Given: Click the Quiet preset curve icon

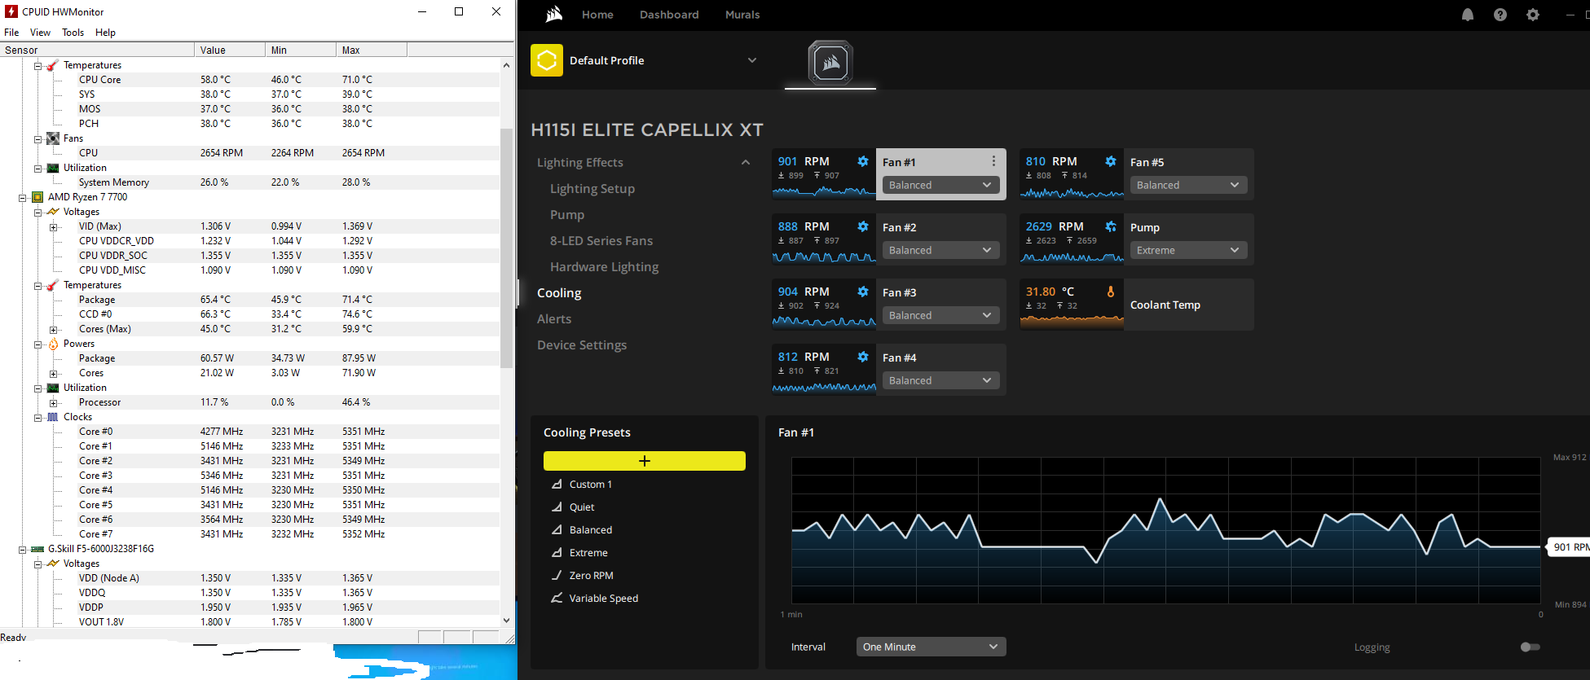Looking at the screenshot, I should pos(557,507).
